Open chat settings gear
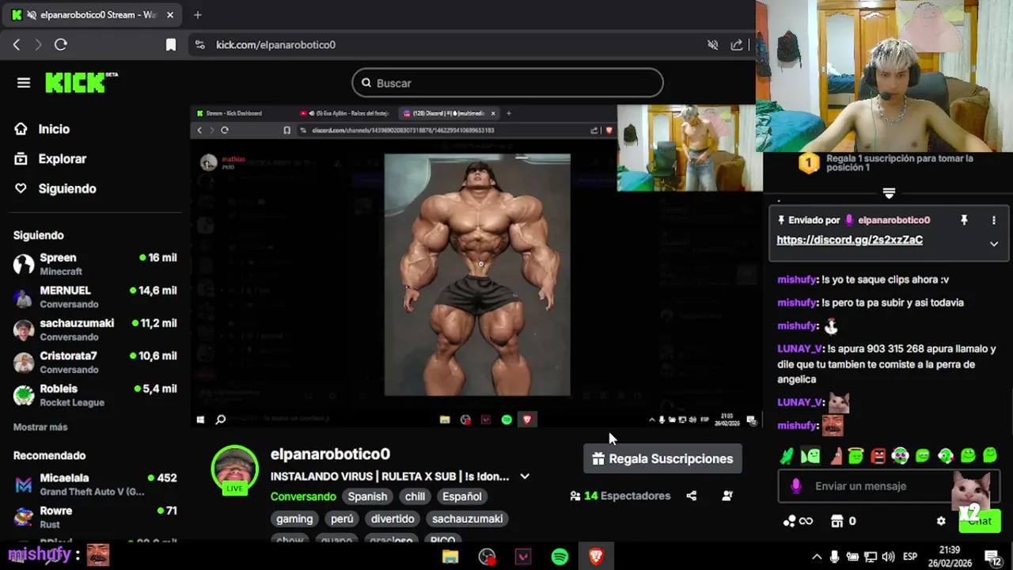Image resolution: width=1013 pixels, height=570 pixels. tap(941, 521)
